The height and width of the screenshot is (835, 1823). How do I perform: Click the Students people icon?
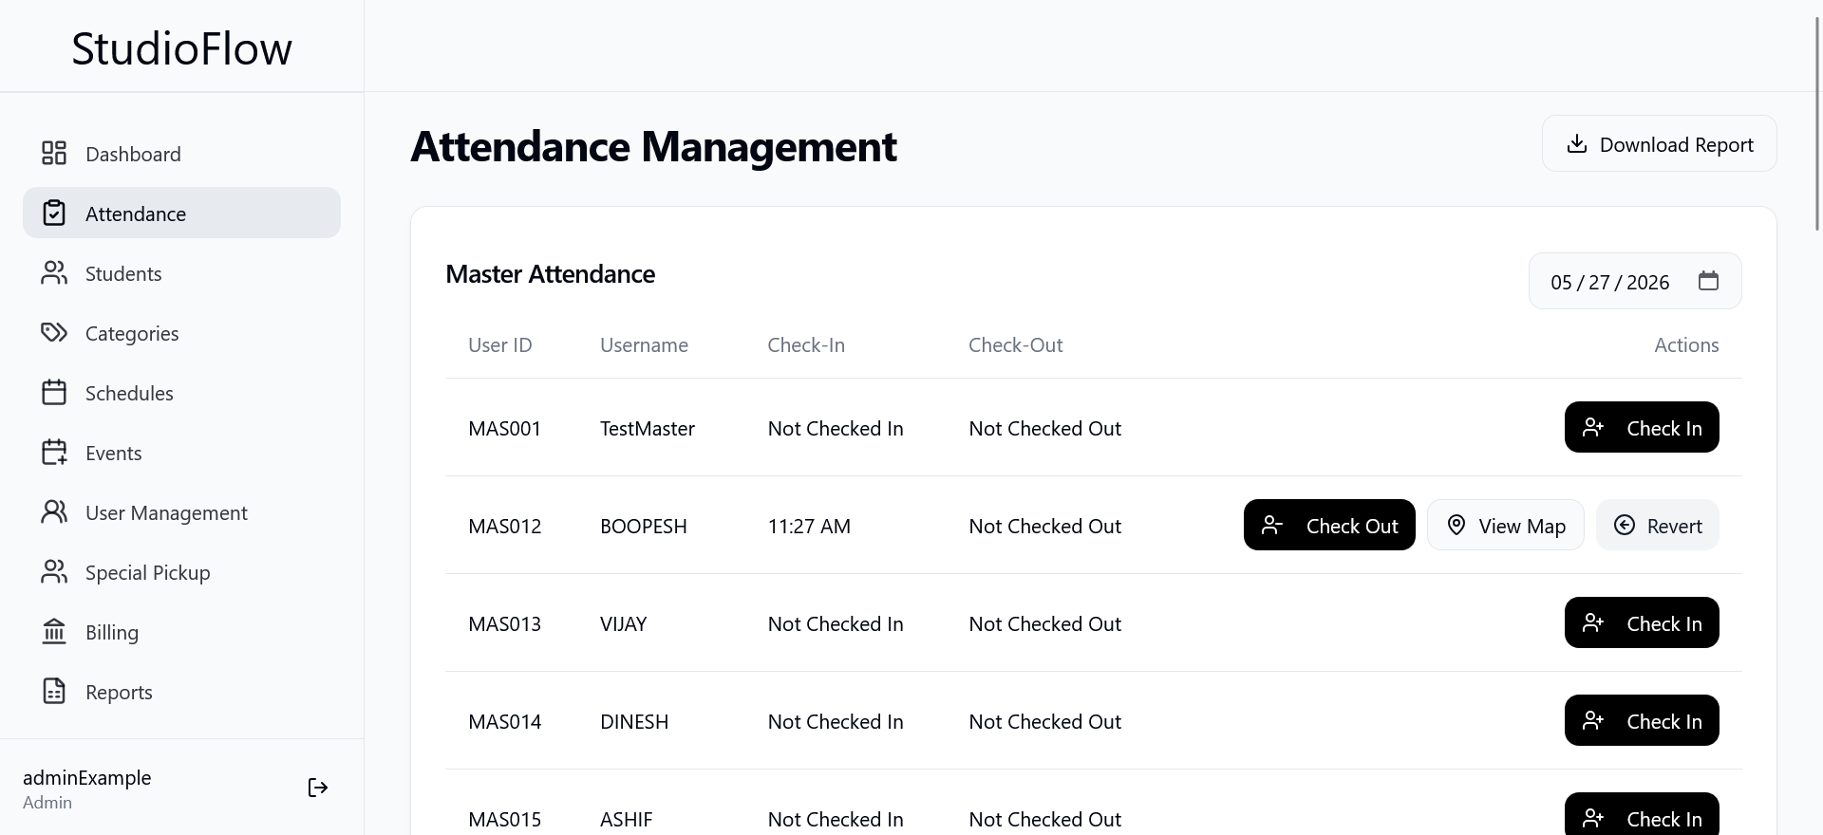pyautogui.click(x=54, y=272)
